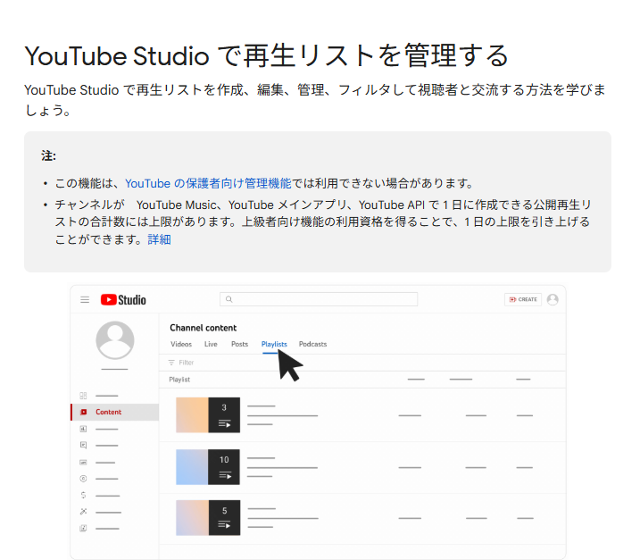Select the Comments sidebar icon
The image size is (640, 560).
83,445
